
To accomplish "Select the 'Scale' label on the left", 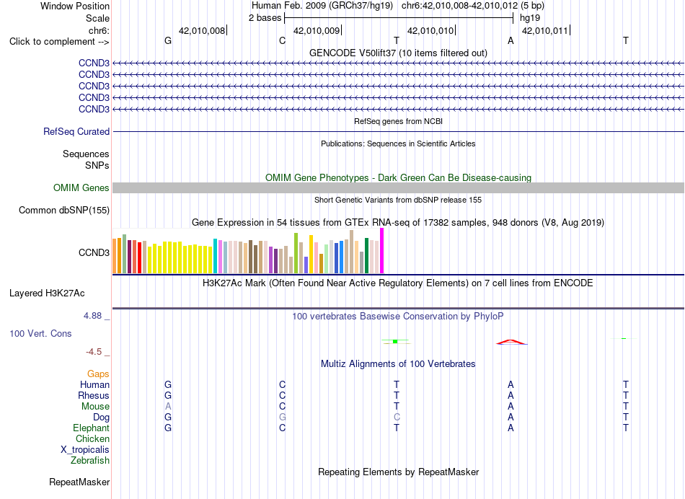I will 97,18.
